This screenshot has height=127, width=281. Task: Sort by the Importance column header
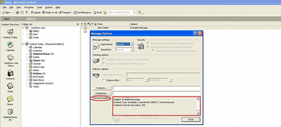[82, 24]
